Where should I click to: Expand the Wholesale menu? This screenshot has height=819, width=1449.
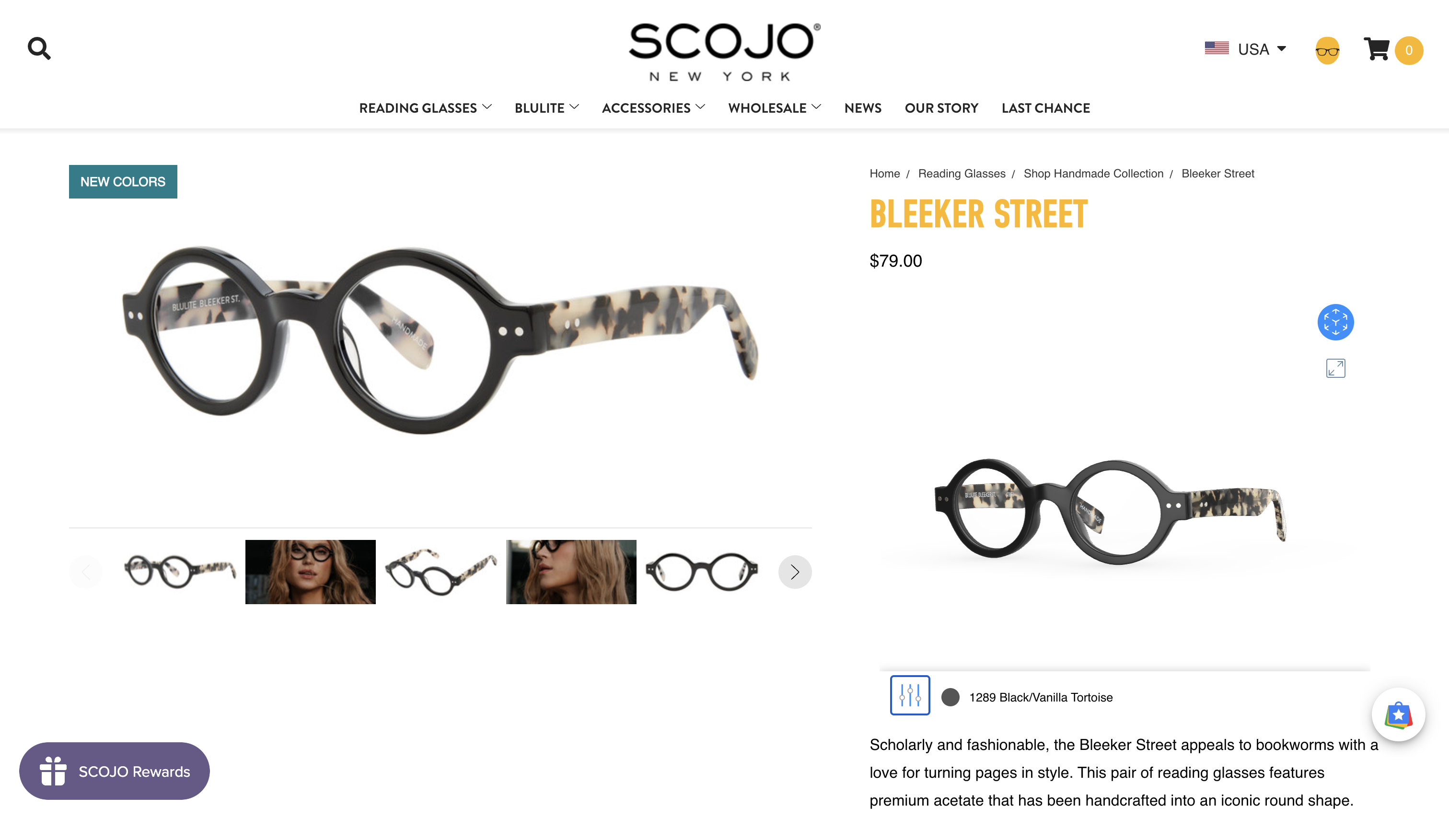pos(774,107)
